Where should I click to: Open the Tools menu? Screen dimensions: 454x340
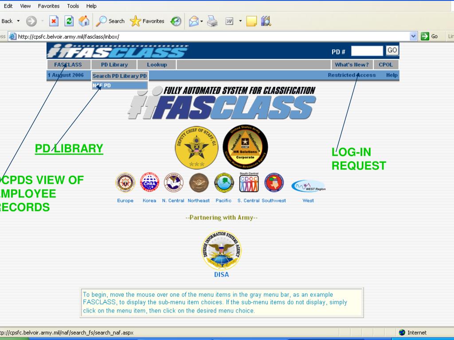tap(73, 6)
